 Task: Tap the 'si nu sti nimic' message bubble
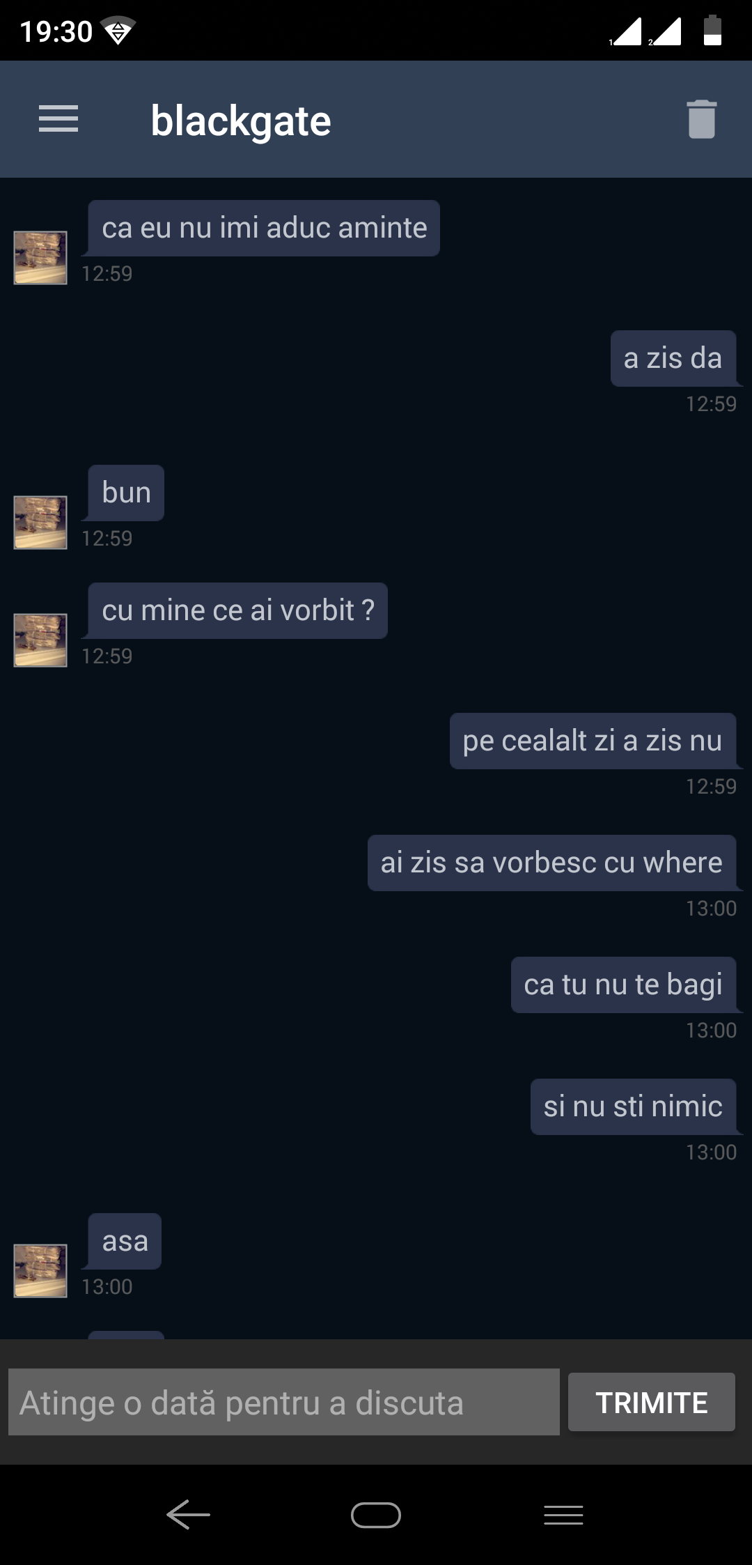click(633, 1107)
